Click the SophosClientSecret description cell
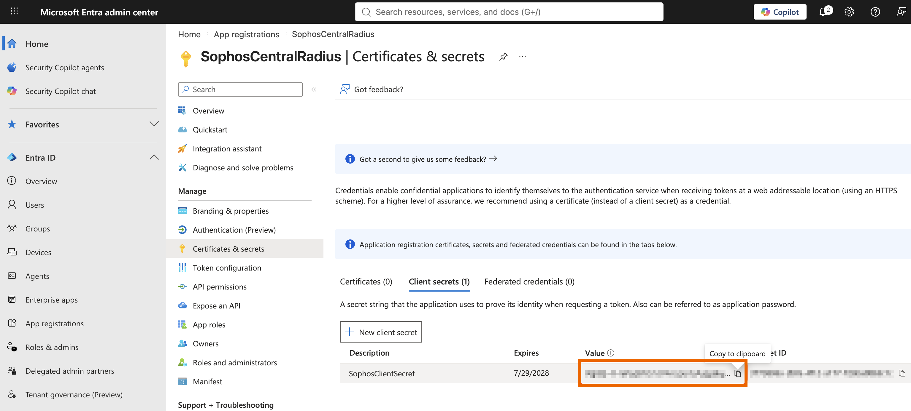Screen dimensions: 911x411 pyautogui.click(x=382, y=373)
